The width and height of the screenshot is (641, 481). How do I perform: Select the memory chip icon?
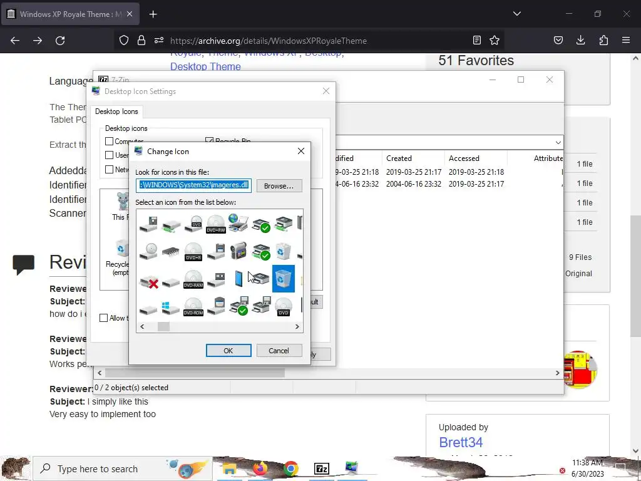[x=170, y=252]
